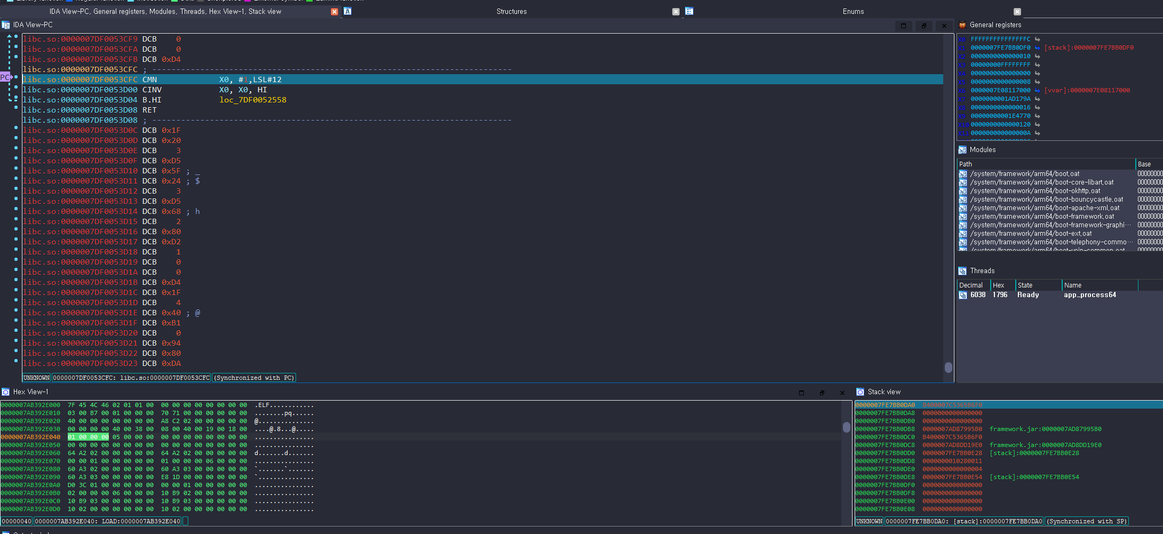Maximize the IDA View-PC panel

pos(903,26)
